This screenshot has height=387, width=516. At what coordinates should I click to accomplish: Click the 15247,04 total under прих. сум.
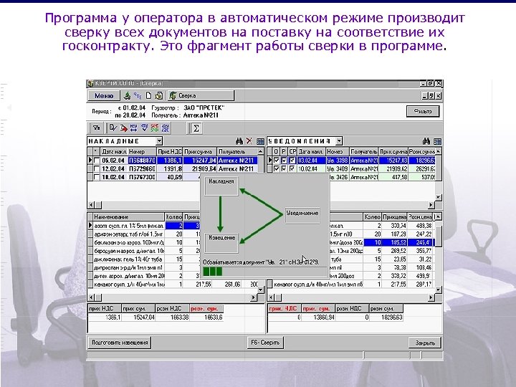138,317
